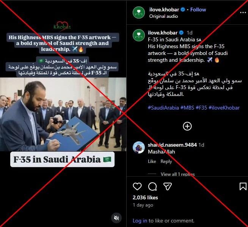Open the three-dots more options menu

click(x=243, y=13)
